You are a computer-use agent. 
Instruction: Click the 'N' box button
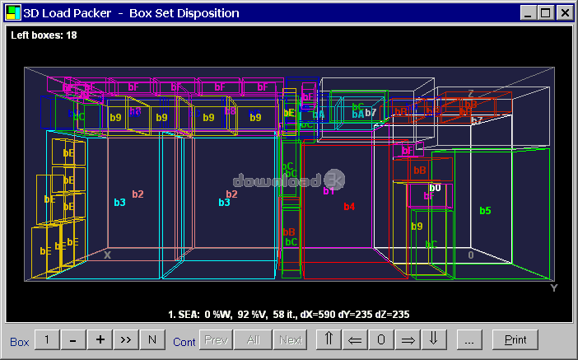pos(152,339)
